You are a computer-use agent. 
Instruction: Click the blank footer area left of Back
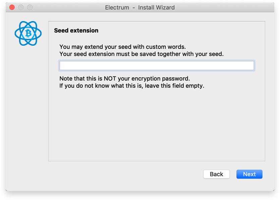pos(117,174)
